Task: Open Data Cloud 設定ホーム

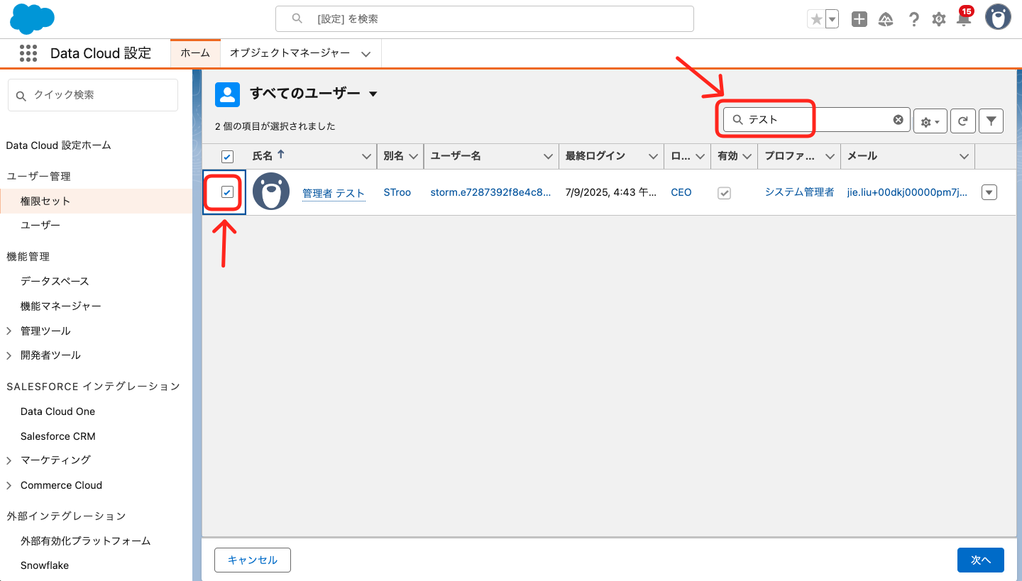Action: coord(59,145)
